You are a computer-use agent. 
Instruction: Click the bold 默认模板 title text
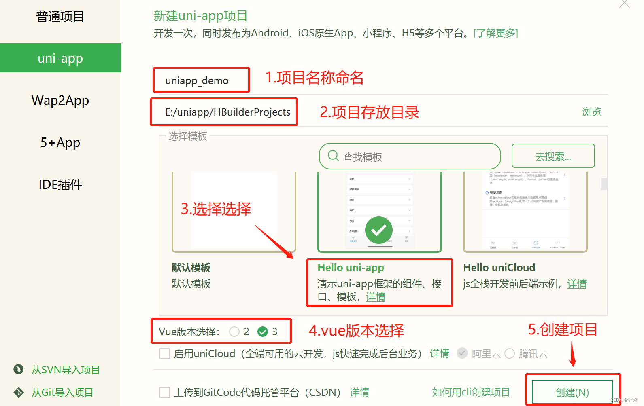(191, 267)
